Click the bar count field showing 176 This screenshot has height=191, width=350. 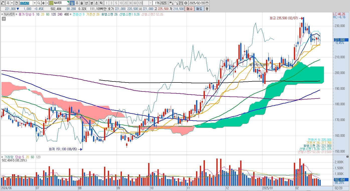tap(156, 3)
